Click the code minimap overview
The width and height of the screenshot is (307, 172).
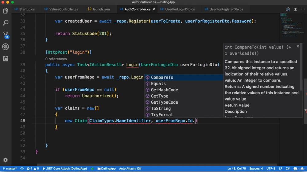click(x=292, y=25)
